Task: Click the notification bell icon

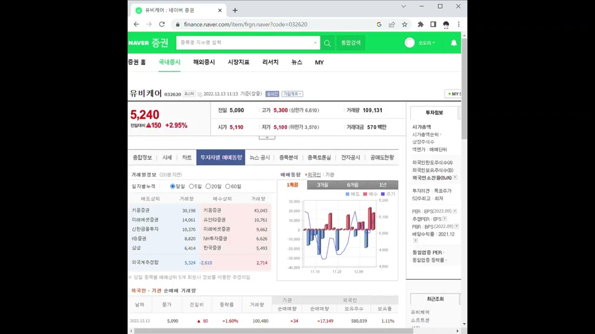Action: 454,43
